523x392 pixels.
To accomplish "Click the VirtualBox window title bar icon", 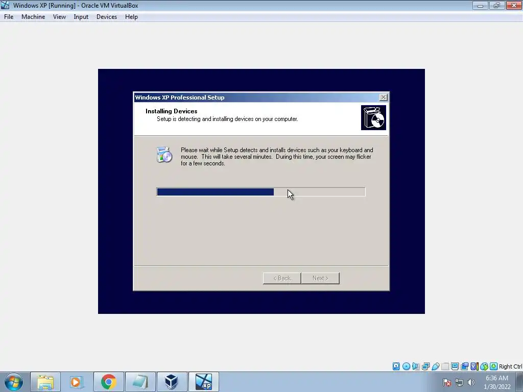I will pyautogui.click(x=5, y=5).
